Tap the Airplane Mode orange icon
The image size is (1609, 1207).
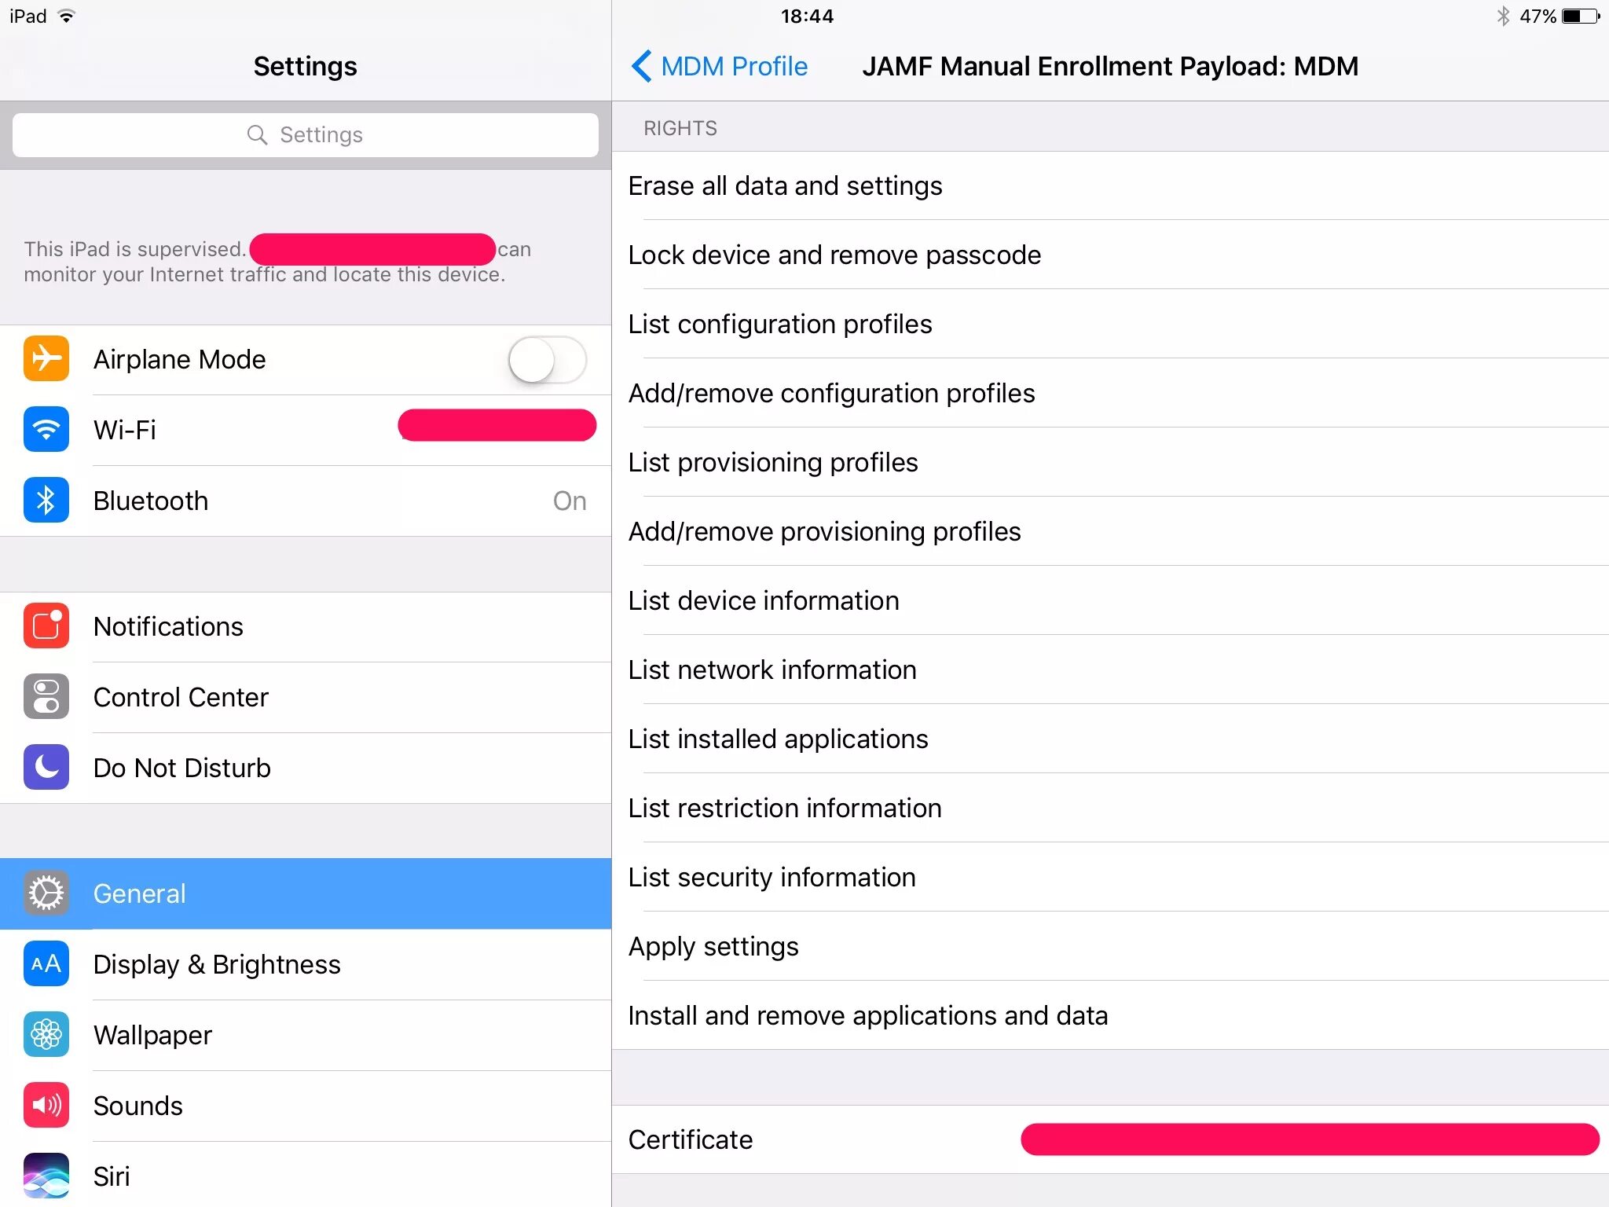click(46, 359)
